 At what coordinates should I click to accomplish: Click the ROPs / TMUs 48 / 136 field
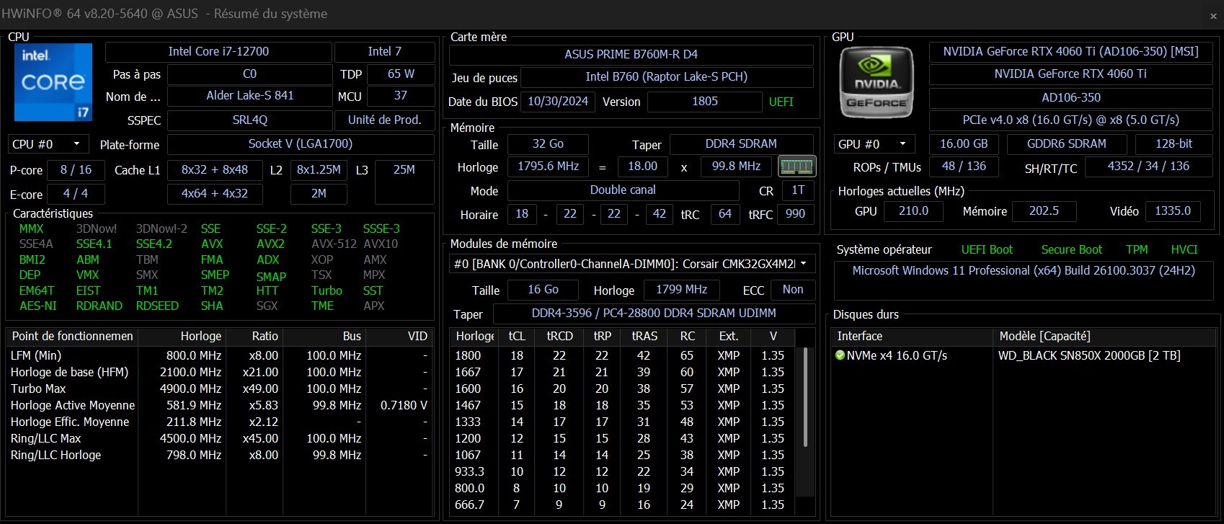coord(964,166)
